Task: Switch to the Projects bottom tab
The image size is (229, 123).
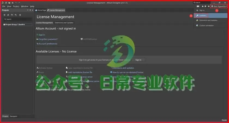Action: pyautogui.click(x=5, y=116)
